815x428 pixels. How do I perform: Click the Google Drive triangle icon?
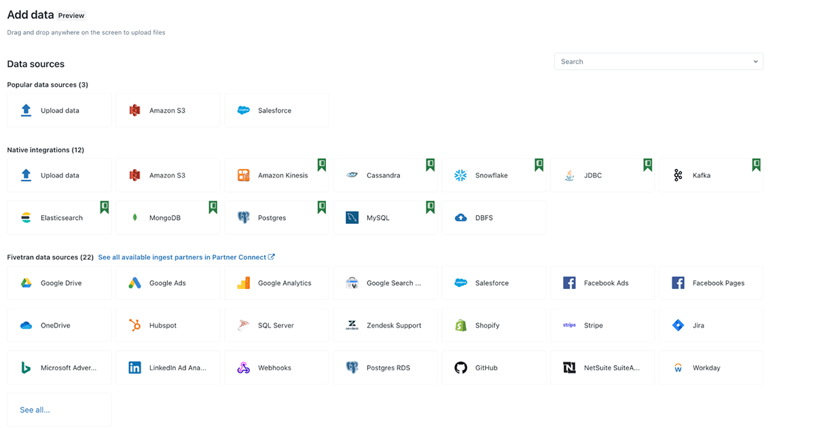point(26,283)
